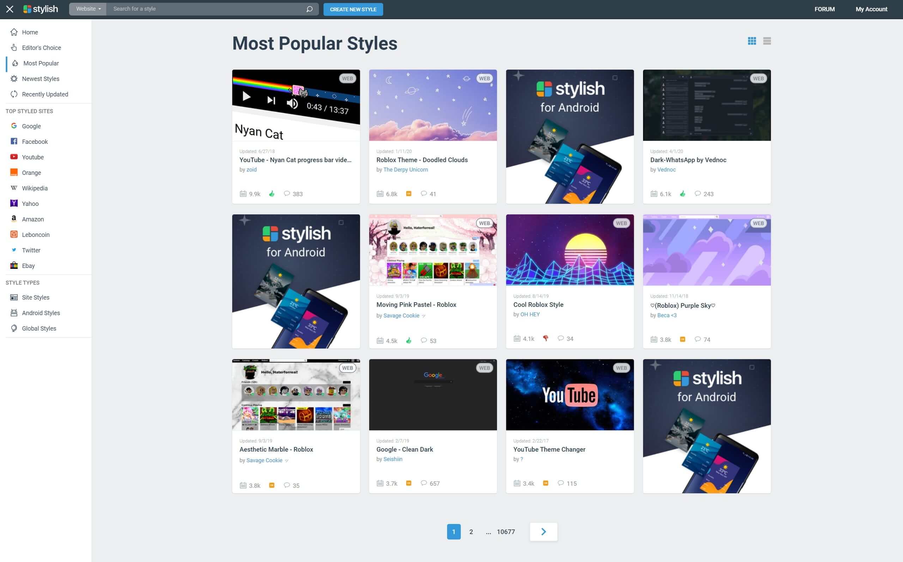Click the Ebay site icon
903x562 pixels.
point(14,265)
